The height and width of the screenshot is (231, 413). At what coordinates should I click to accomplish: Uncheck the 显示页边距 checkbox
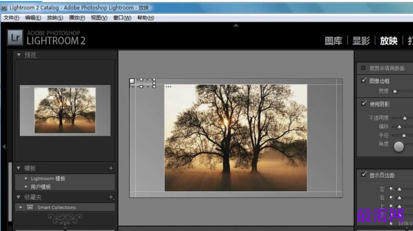click(364, 175)
